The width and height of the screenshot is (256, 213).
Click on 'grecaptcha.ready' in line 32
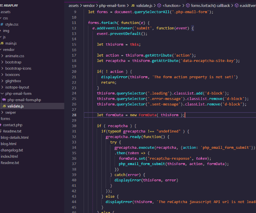(123, 137)
